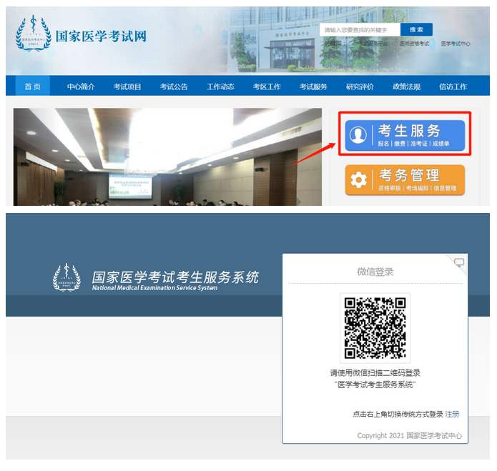Open the 考试公告 menu item
This screenshot has height=471, width=497.
click(x=174, y=86)
